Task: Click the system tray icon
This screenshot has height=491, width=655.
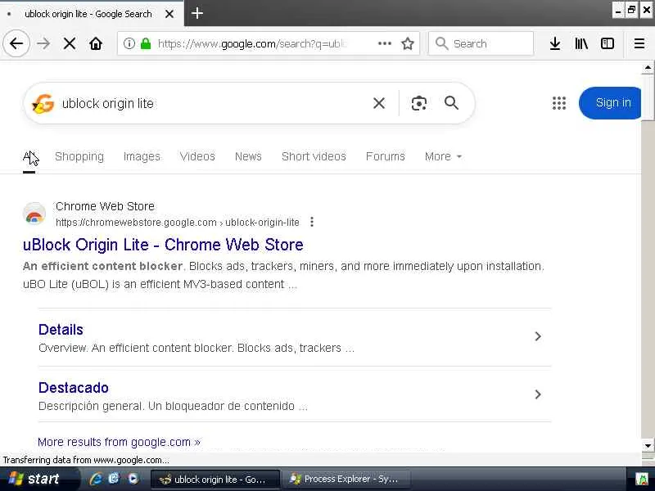Action: tap(642, 479)
